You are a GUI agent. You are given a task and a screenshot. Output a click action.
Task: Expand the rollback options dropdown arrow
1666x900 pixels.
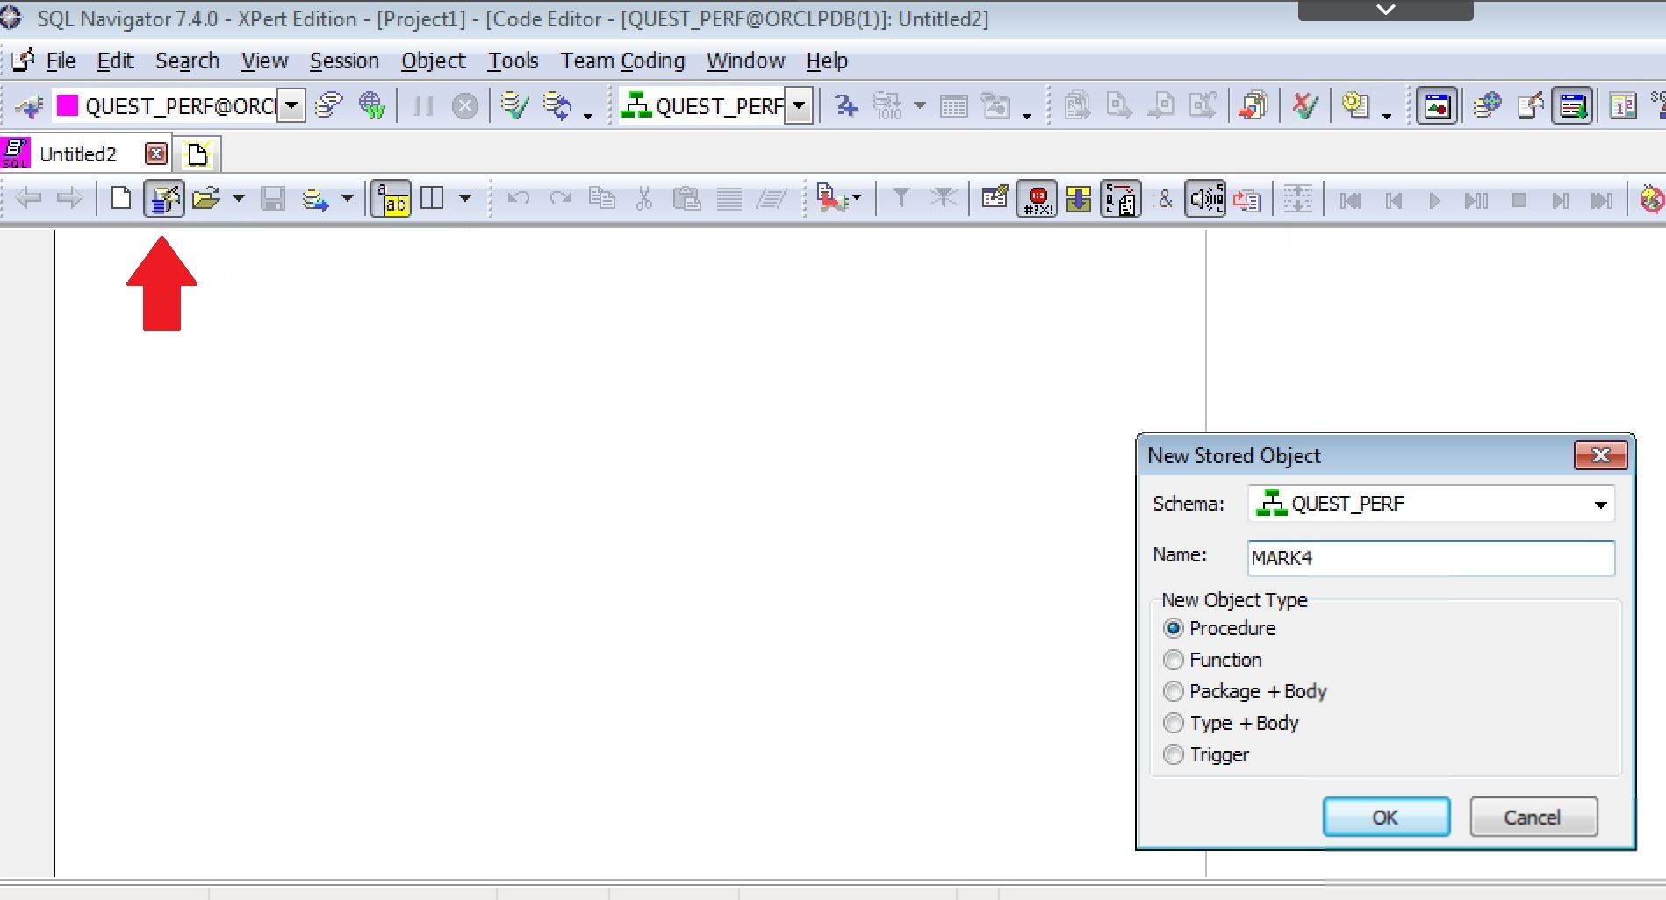(x=588, y=114)
